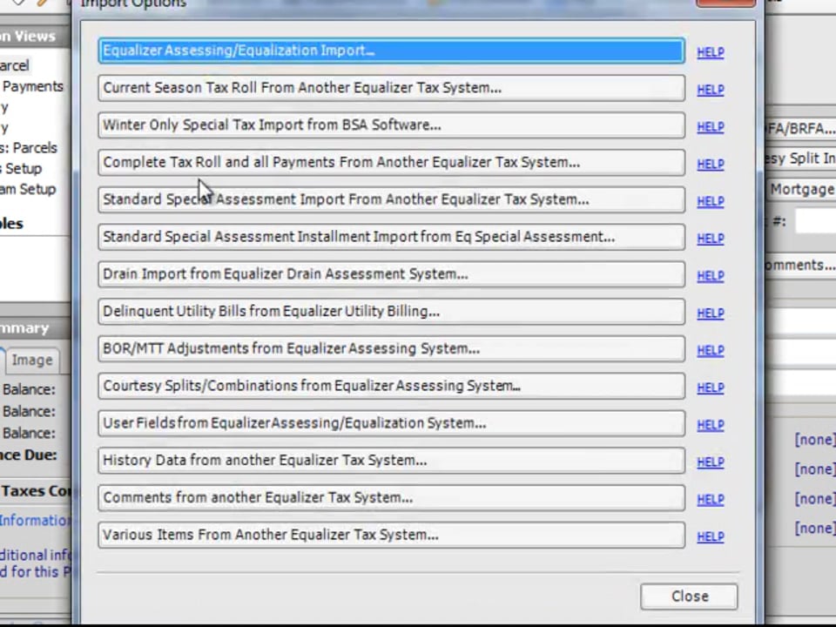Open HELP for Delinquent Utility Bills

coord(711,313)
